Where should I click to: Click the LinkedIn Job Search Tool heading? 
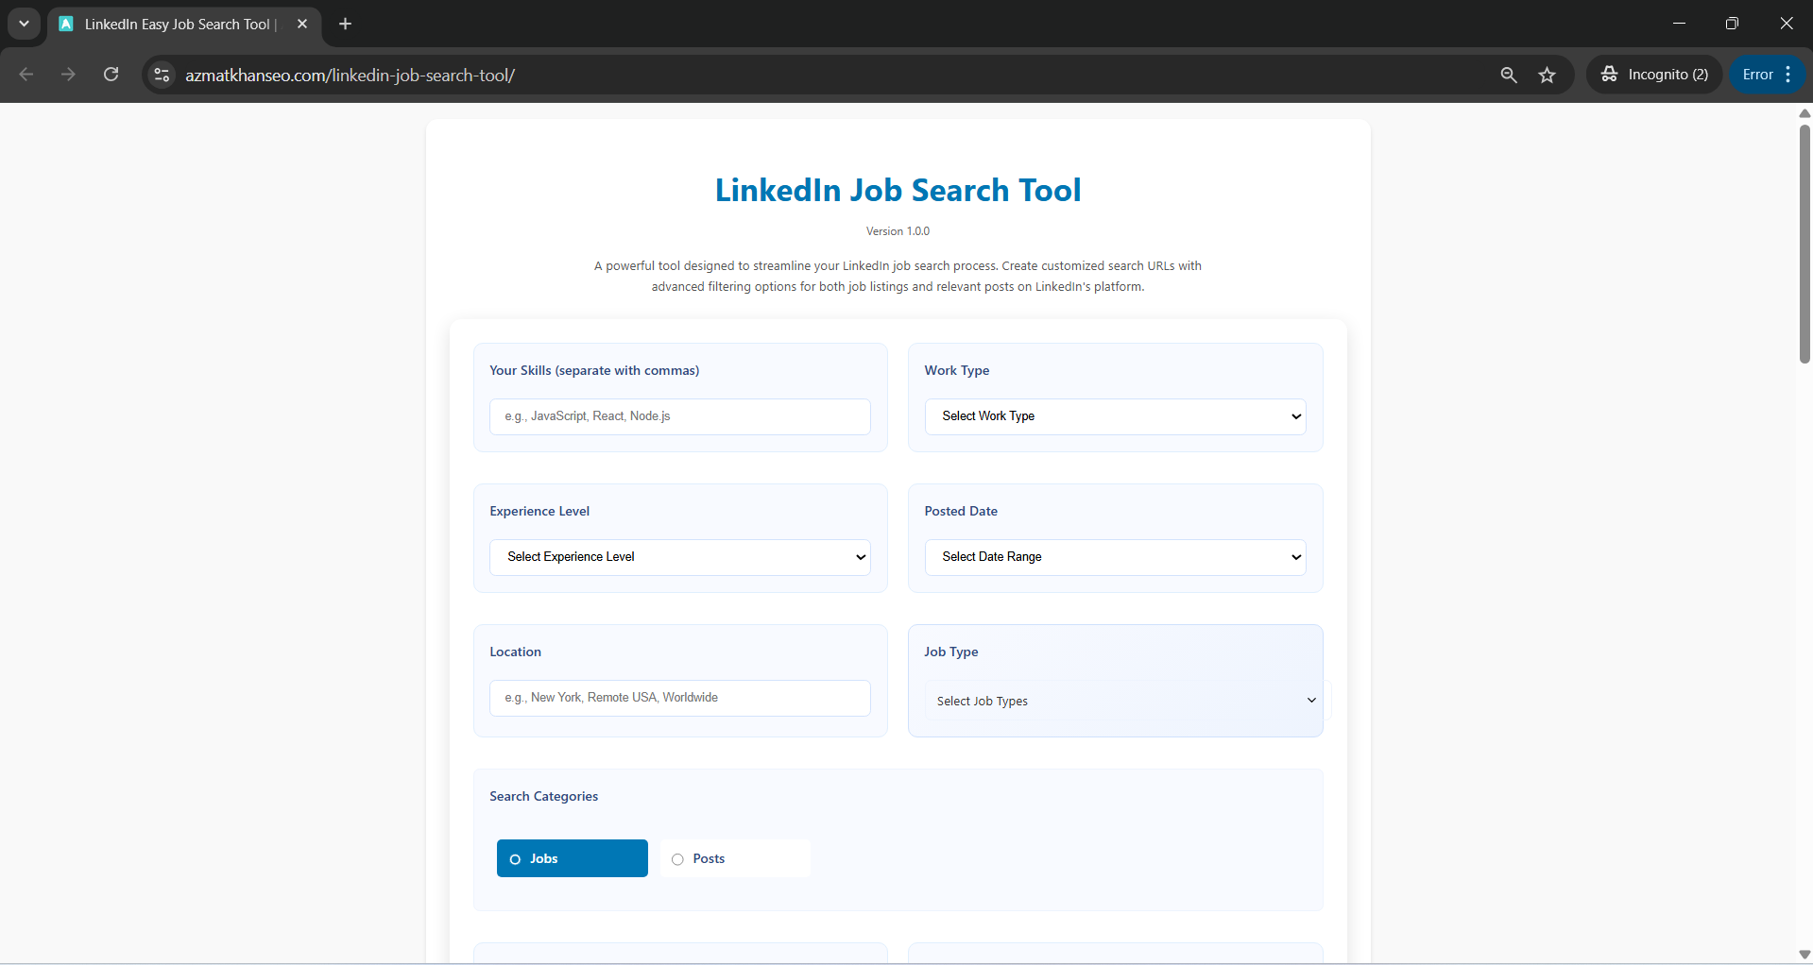[898, 191]
